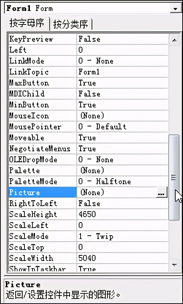Select the scrollbar thumb grip
This screenshot has height=304, width=183.
pos(174,178)
